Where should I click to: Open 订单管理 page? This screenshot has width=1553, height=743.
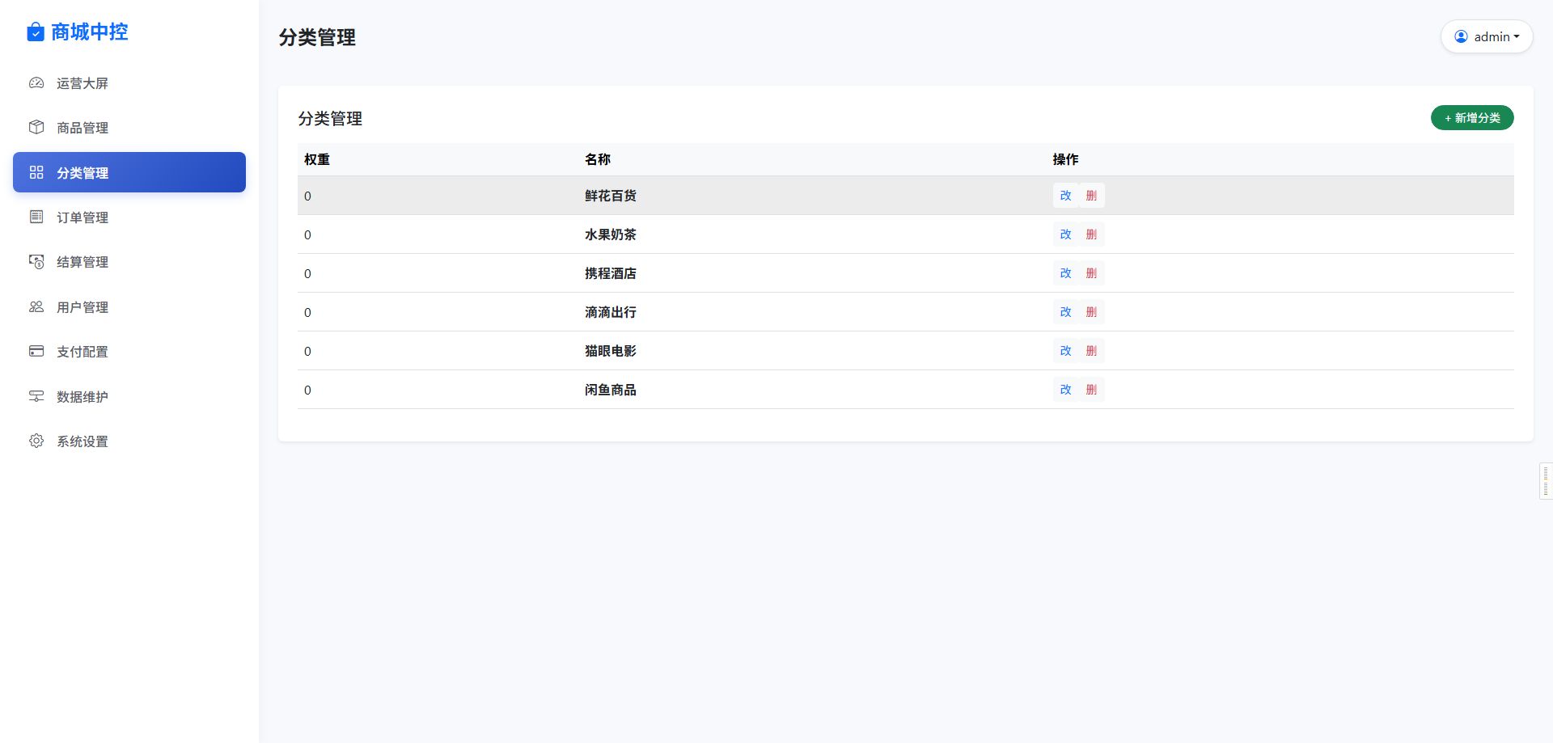(x=129, y=217)
